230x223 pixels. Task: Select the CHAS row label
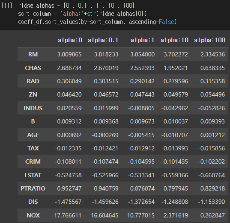click(33, 68)
